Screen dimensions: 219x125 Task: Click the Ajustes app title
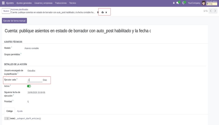click(10, 3)
